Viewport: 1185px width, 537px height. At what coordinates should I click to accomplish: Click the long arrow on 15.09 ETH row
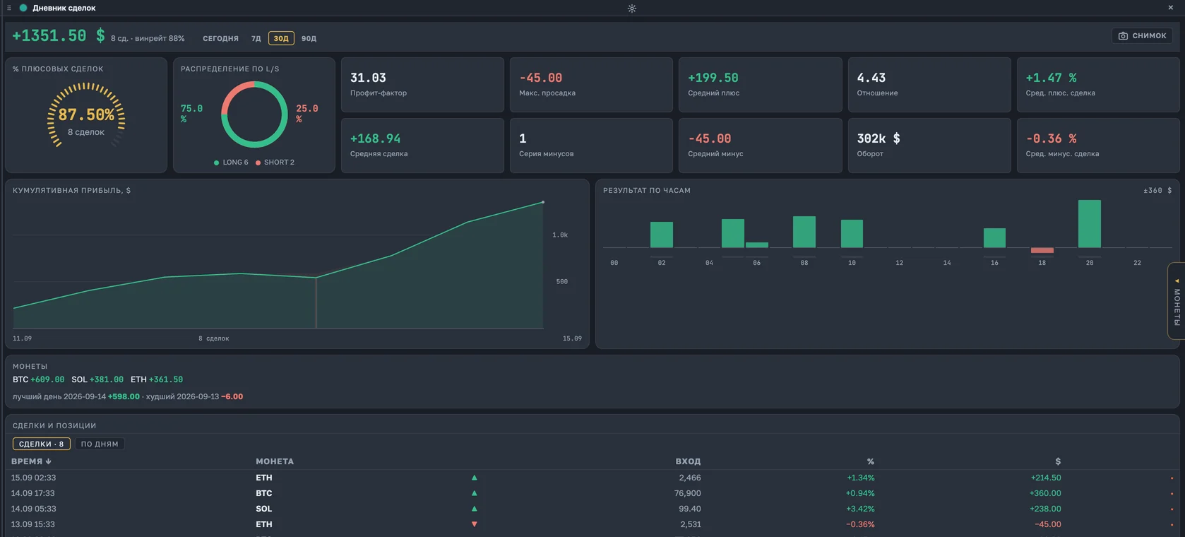(x=474, y=478)
